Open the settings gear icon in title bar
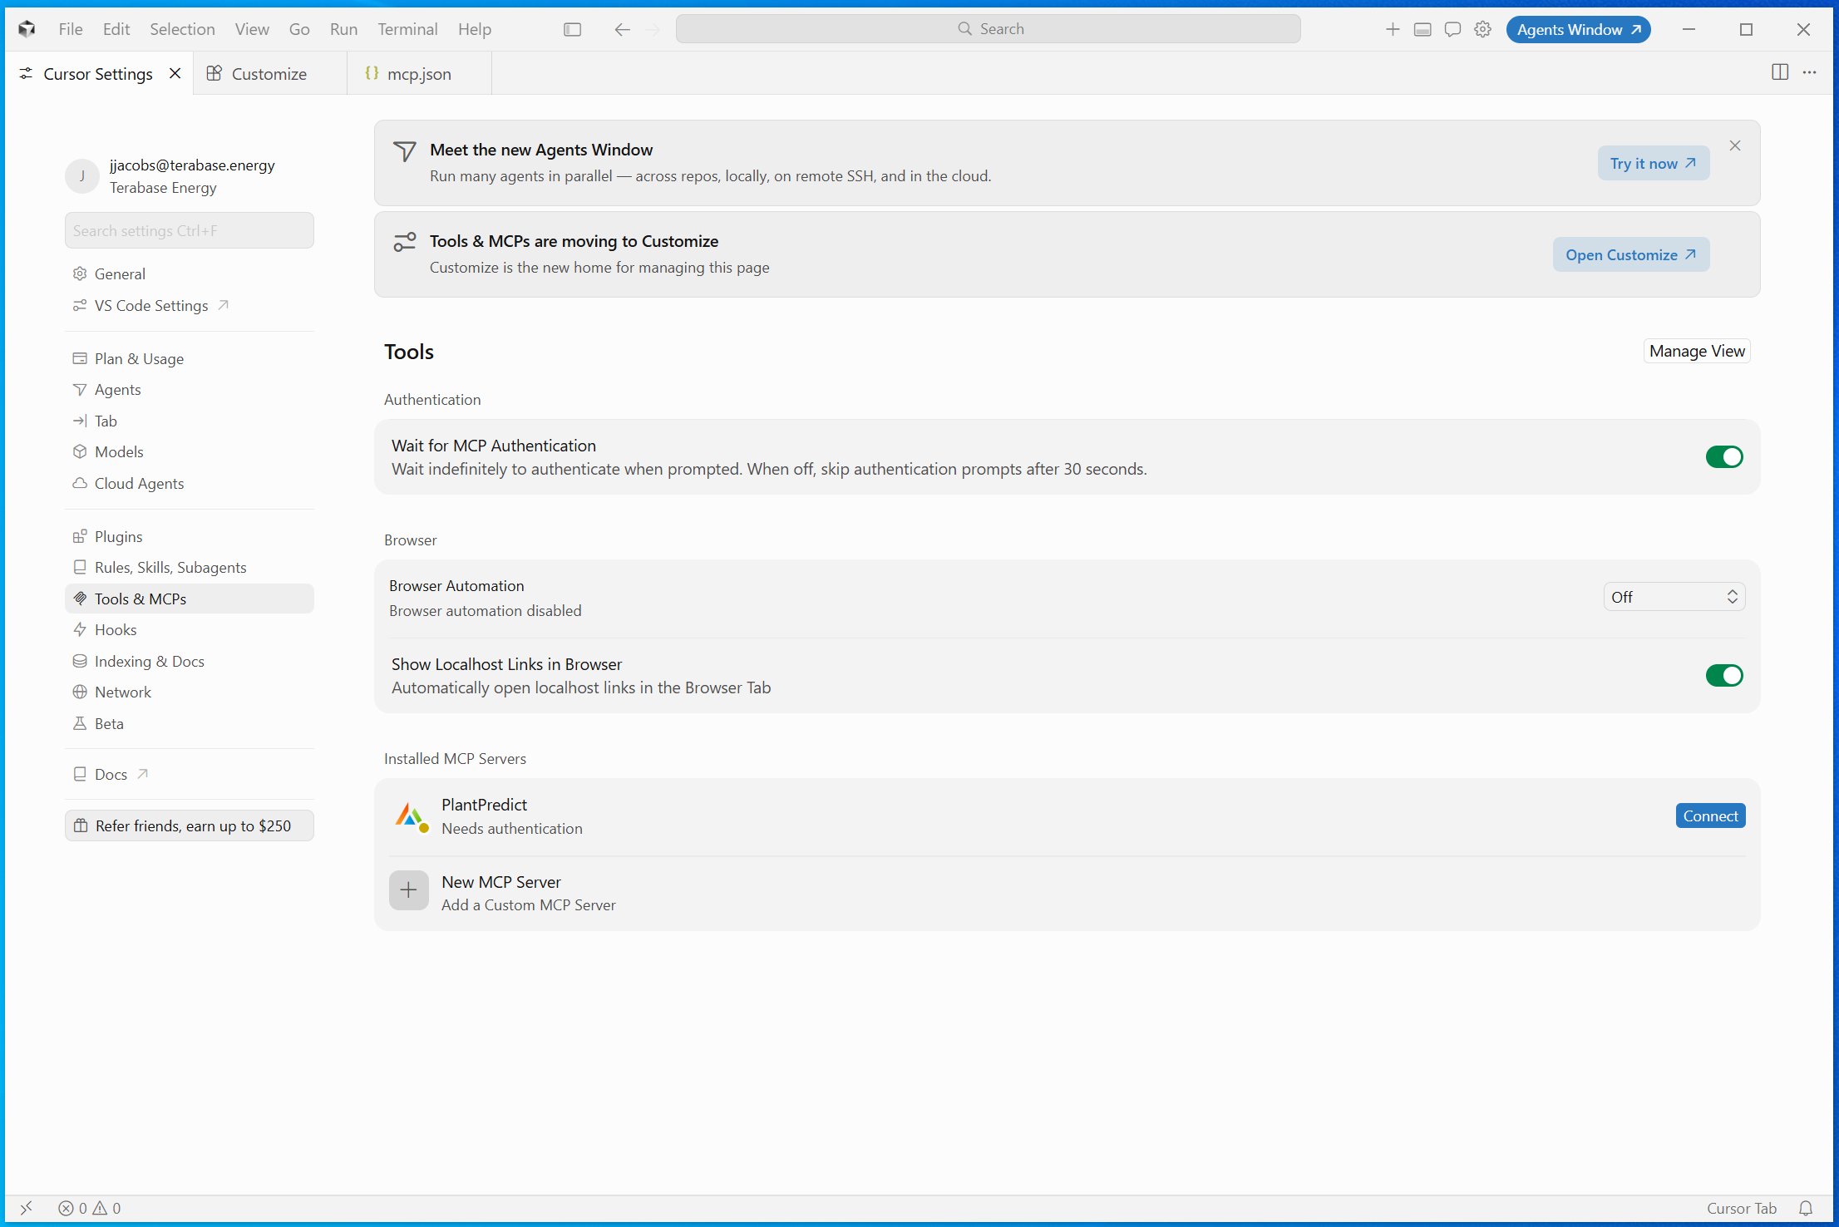 [1482, 29]
